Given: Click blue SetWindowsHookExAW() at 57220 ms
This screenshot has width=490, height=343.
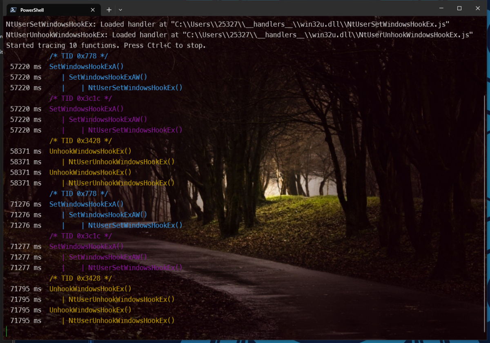Looking at the screenshot, I should 108,77.
